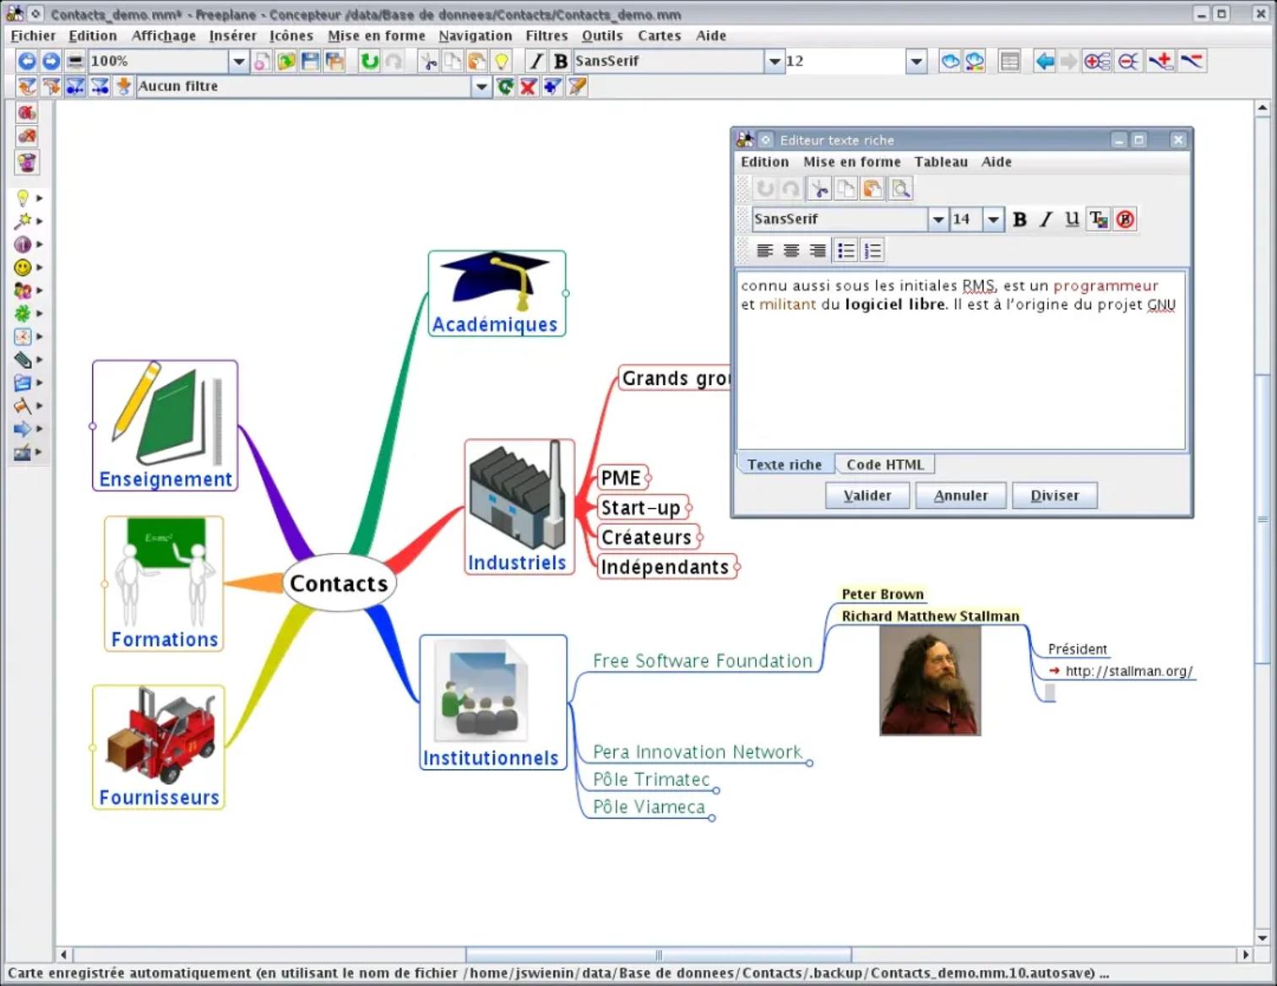Screen dimensions: 1277x986
Task: Click the Diviser button
Action: point(1055,496)
